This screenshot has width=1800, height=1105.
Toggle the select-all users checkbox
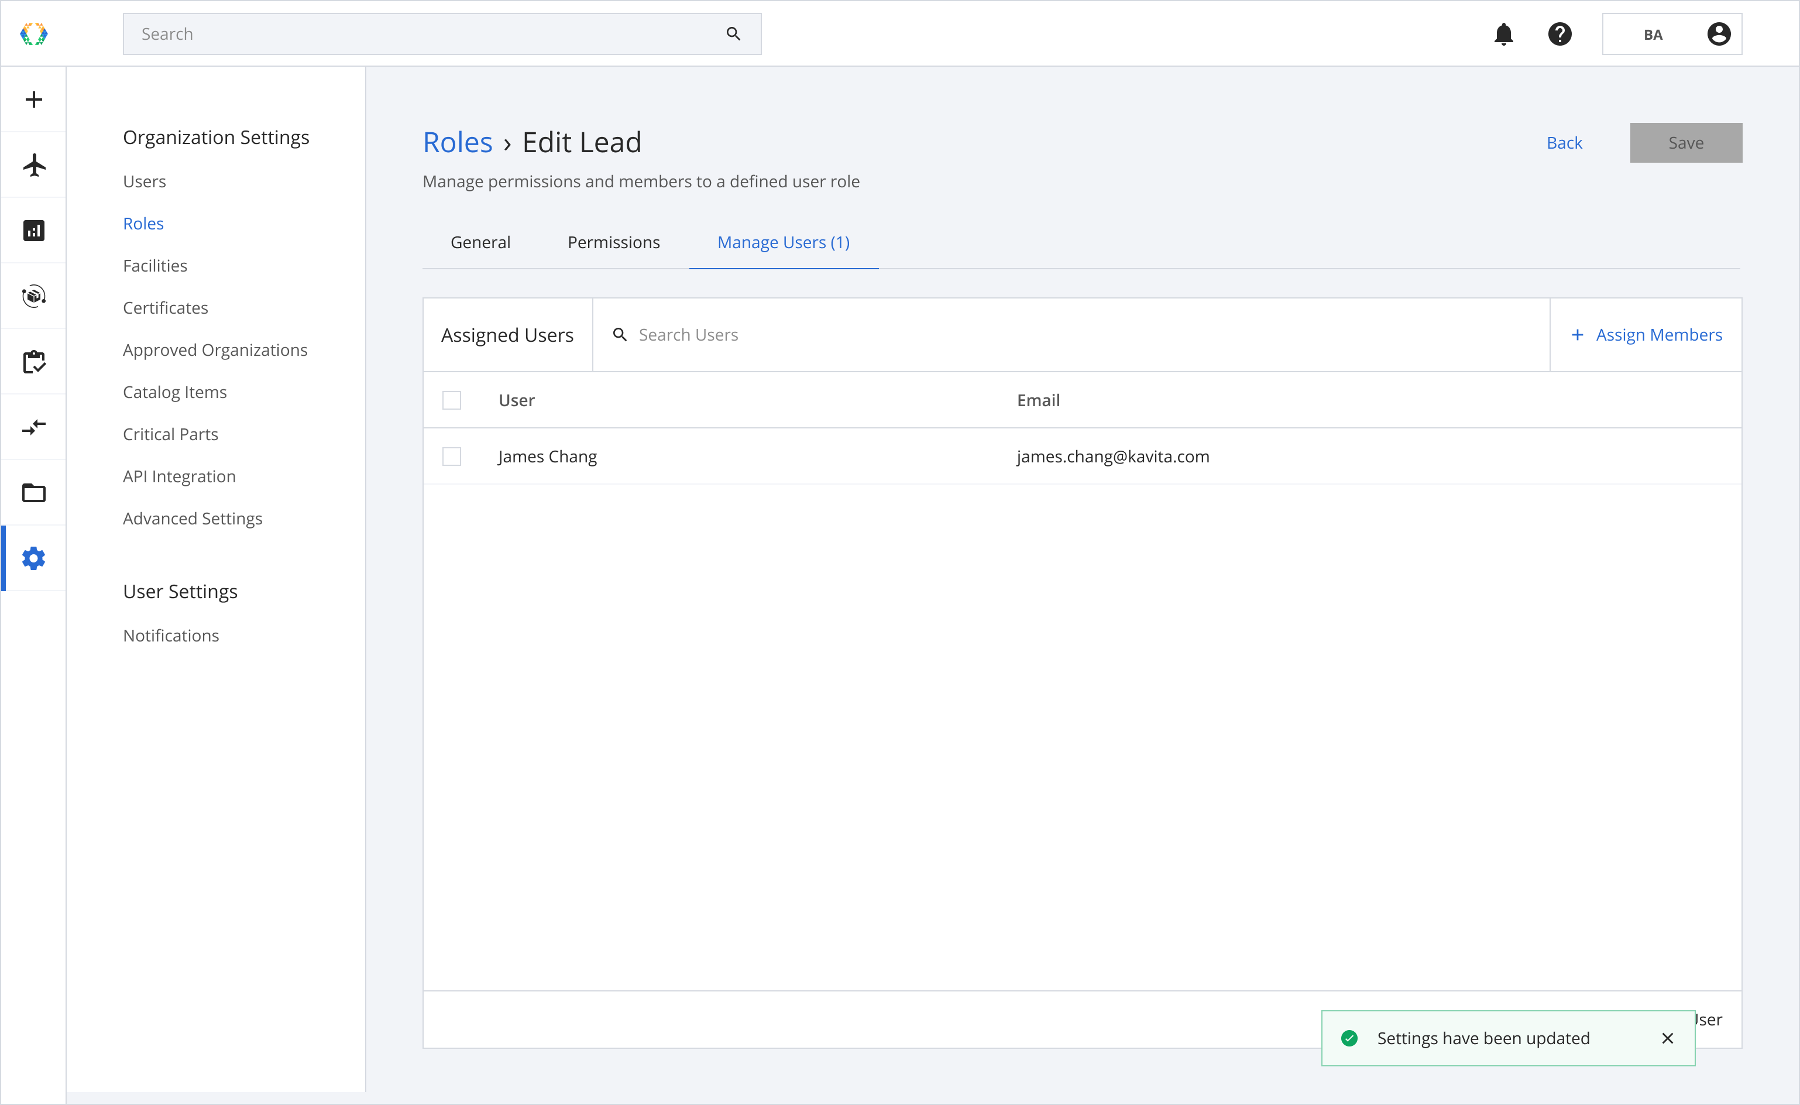tap(451, 400)
